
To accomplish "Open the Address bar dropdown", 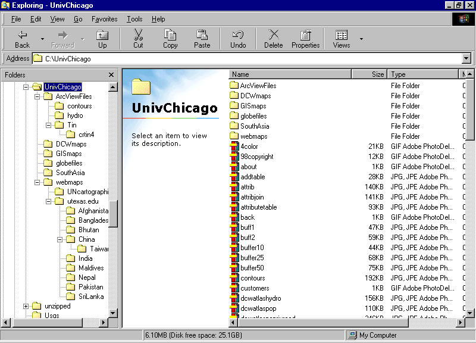I will click(466, 59).
